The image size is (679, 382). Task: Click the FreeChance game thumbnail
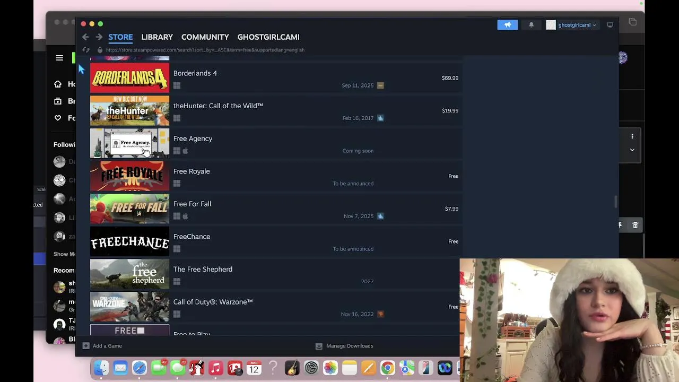coord(129,241)
